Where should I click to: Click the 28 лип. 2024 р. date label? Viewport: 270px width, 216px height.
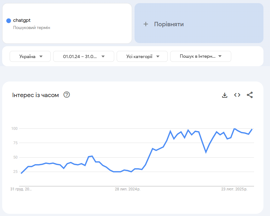pyautogui.click(x=128, y=189)
